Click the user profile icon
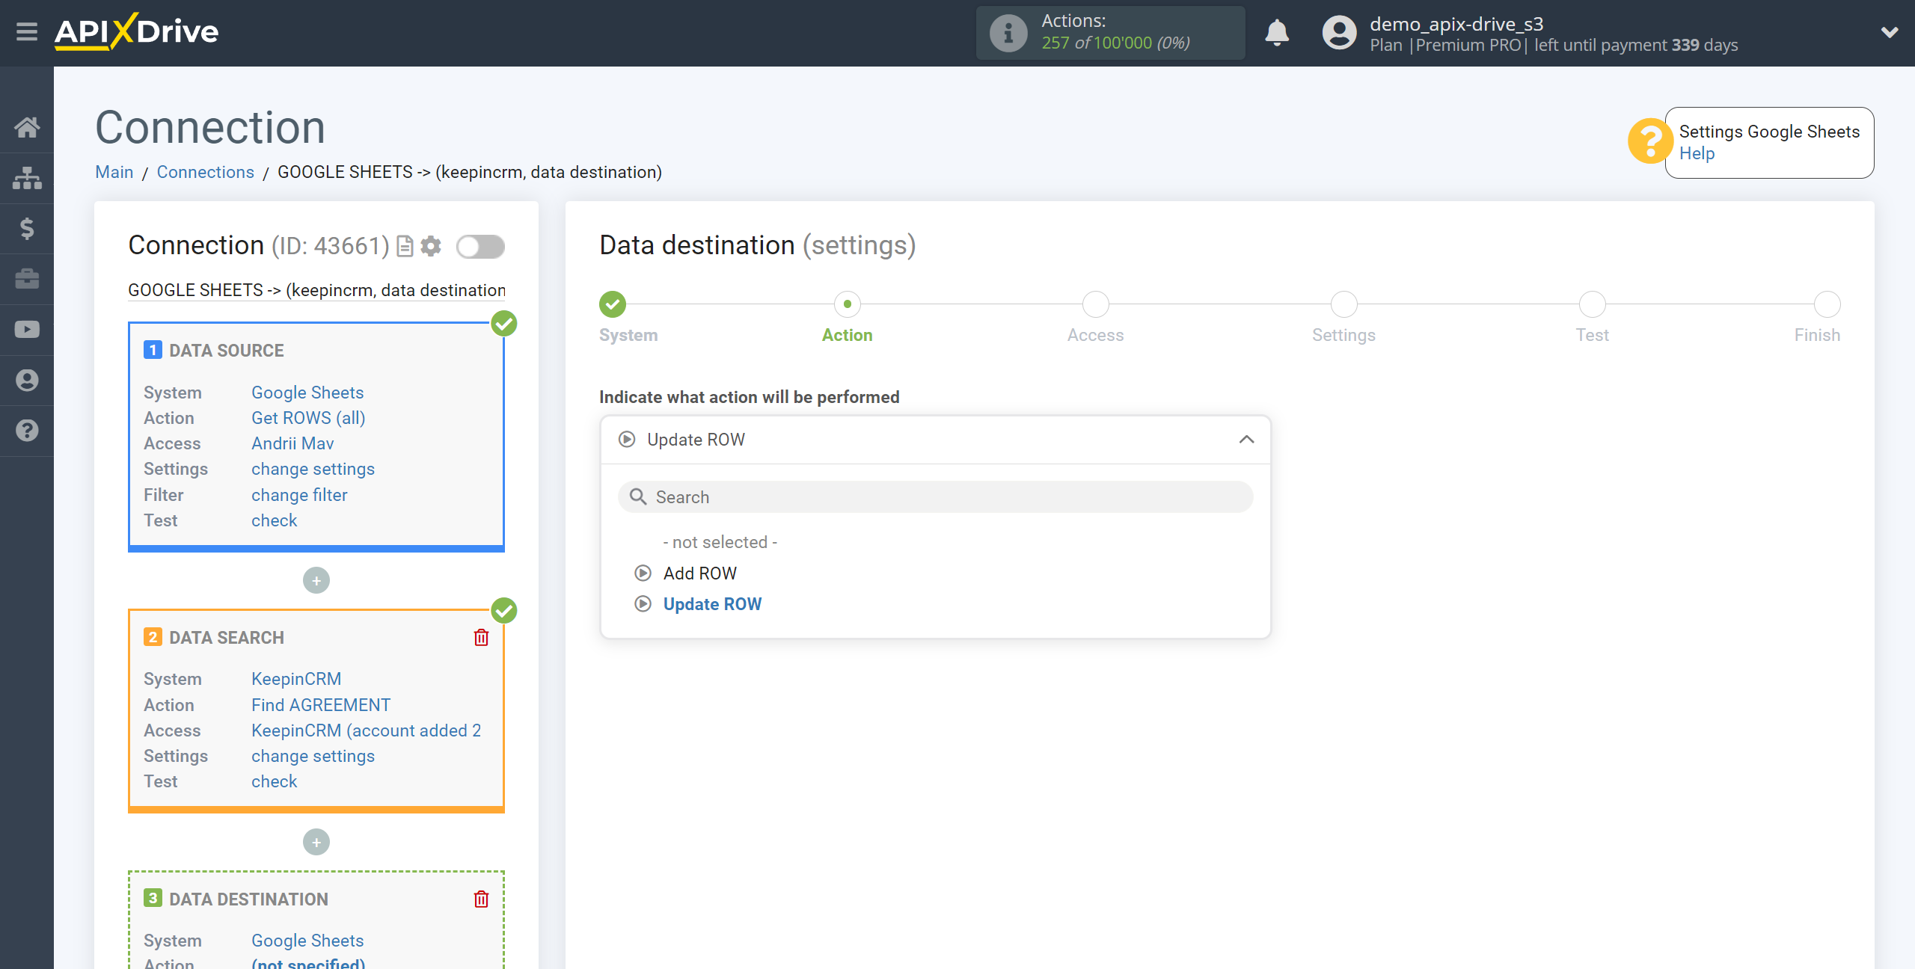 [x=1339, y=32]
